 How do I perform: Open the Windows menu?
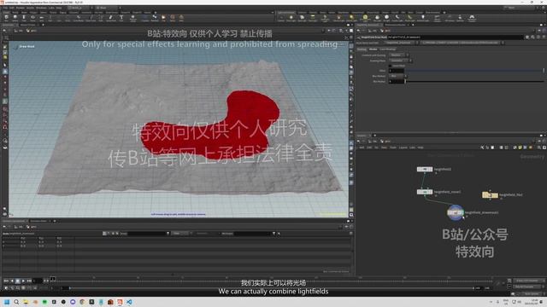click(x=41, y=8)
